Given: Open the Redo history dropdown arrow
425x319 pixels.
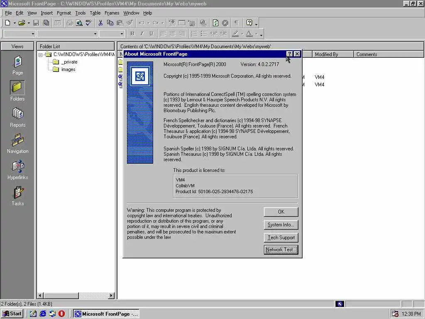Looking at the screenshot, I should [x=163, y=23].
